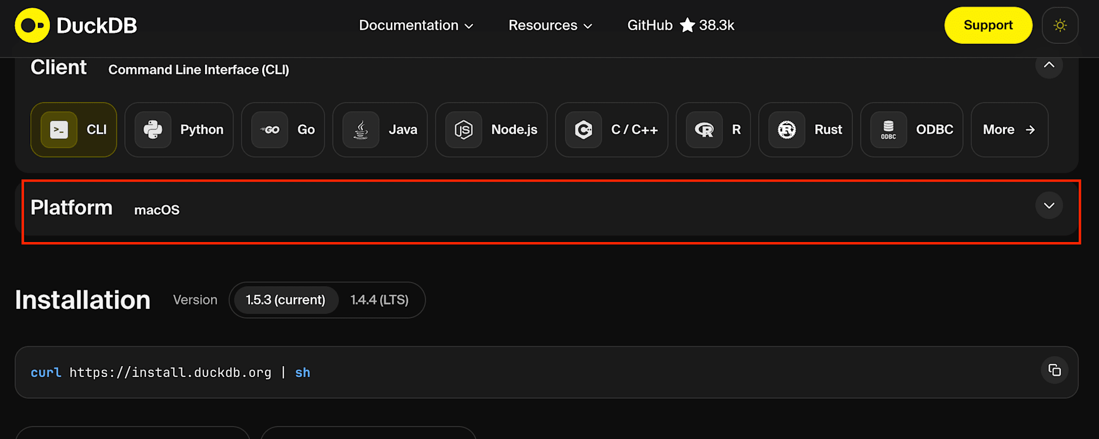The width and height of the screenshot is (1099, 439).
Task: Select version 1.5.3 (current)
Action: tap(286, 300)
